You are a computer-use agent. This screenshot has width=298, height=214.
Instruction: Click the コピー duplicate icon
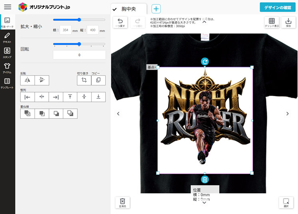coord(98,80)
